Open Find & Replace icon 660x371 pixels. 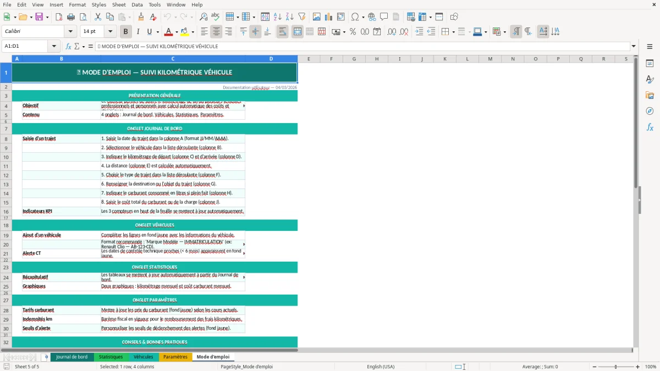[204, 17]
